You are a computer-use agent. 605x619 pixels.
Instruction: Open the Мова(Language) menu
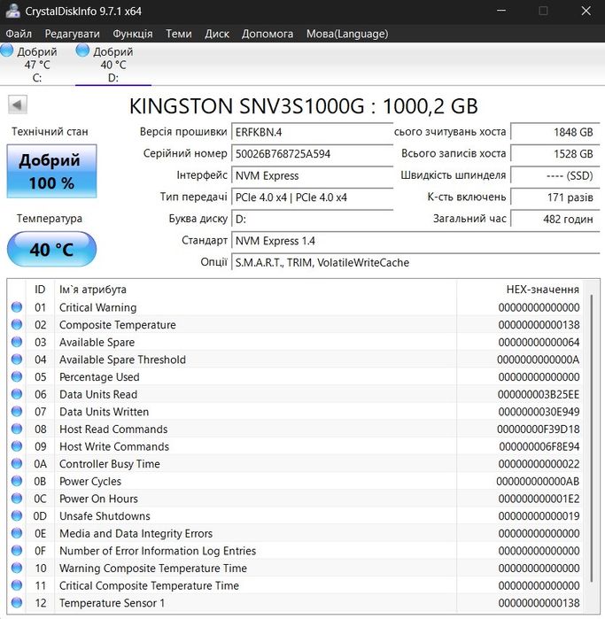point(347,34)
